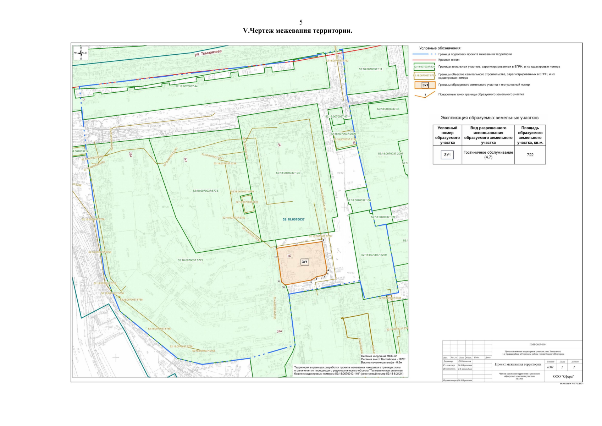Select parcel label 52:18:0070037:5772 on map
This screenshot has width=602, height=426.
click(190, 260)
